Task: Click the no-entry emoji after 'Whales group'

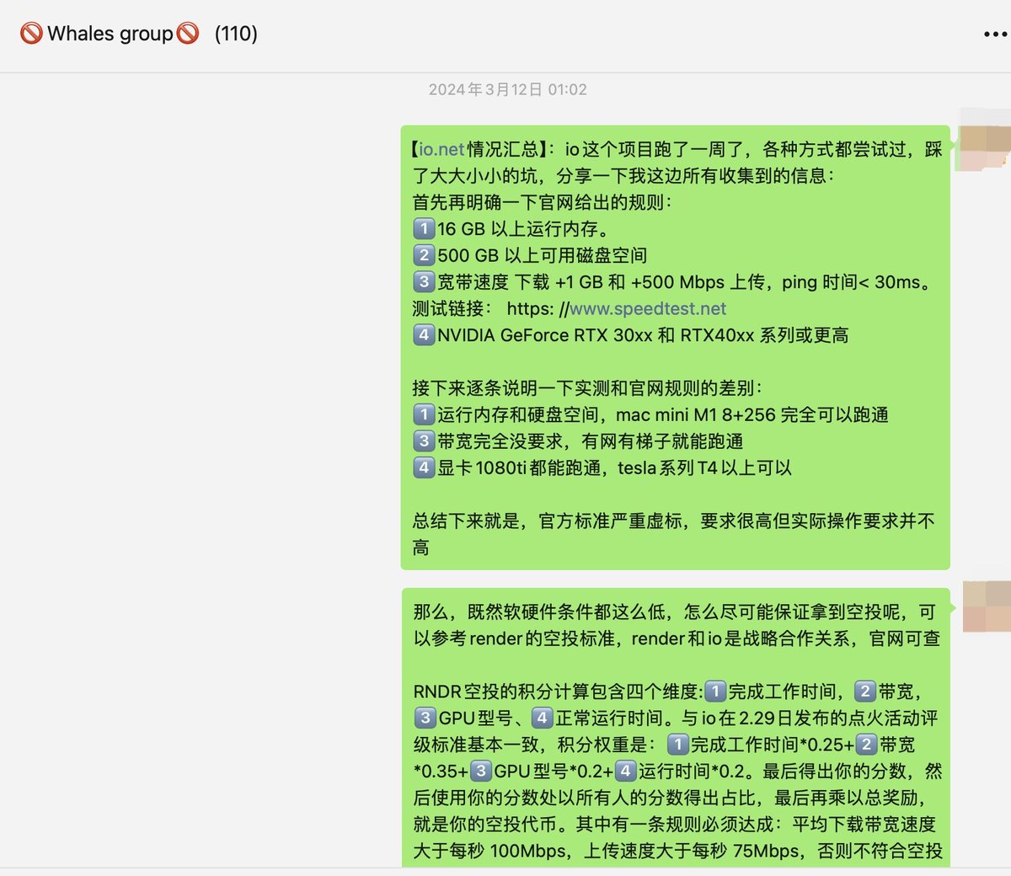Action: (x=188, y=34)
